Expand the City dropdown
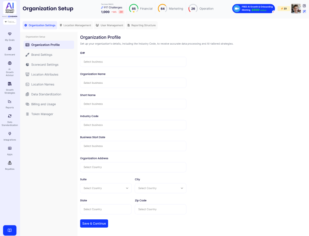Screen dimensions: 309x236 click(160, 188)
